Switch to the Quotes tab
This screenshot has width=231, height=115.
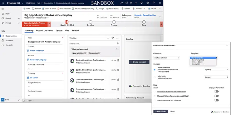click(x=59, y=31)
